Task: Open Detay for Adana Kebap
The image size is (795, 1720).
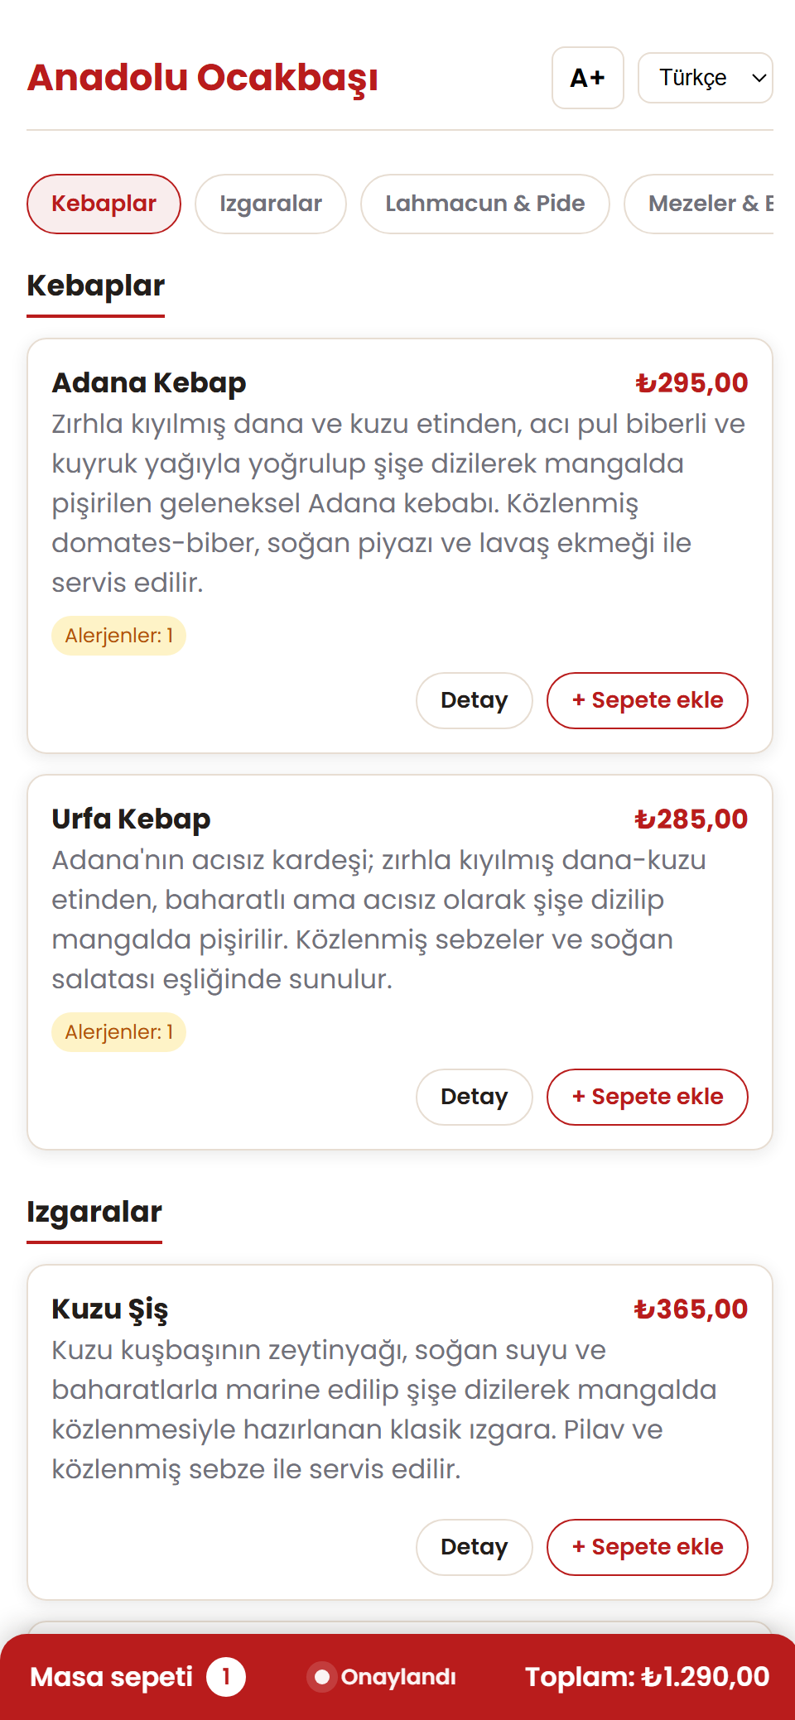Action: point(475,700)
